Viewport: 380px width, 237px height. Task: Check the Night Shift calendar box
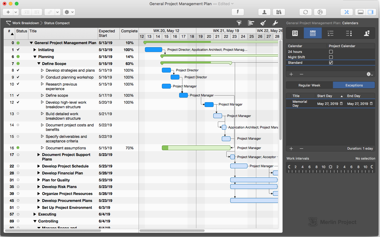[x=331, y=57]
